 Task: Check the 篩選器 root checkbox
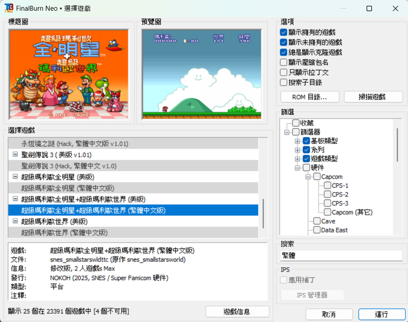coord(296,132)
